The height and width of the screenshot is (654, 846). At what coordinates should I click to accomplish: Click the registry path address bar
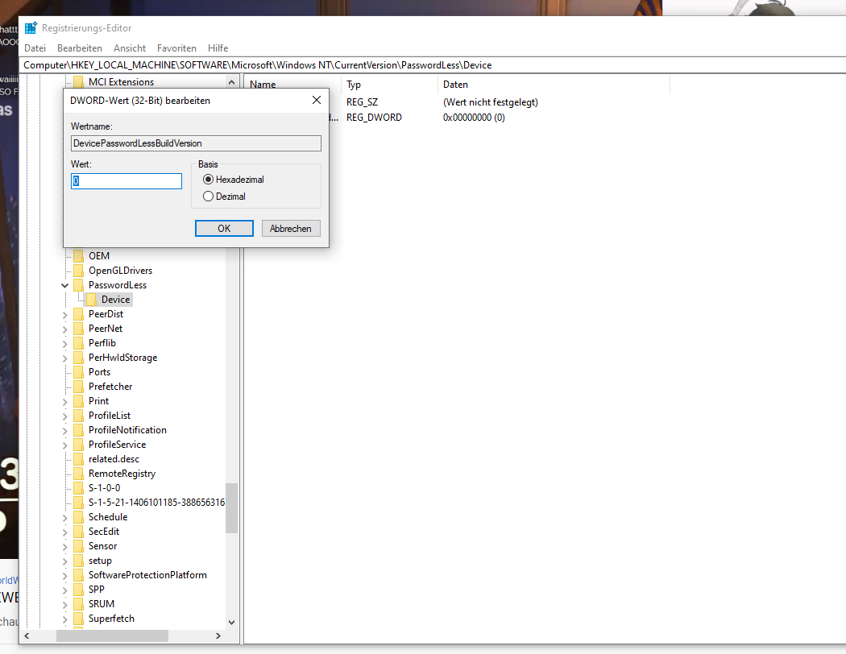(x=433, y=64)
